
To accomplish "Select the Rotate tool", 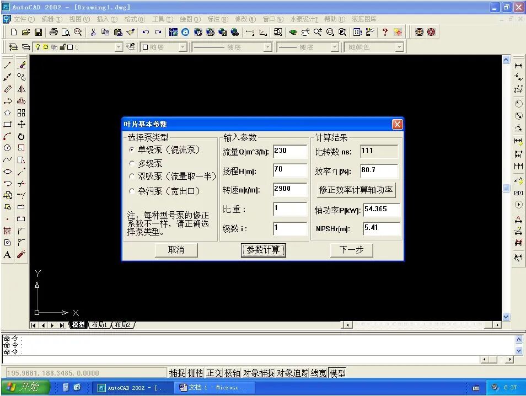I will point(21,137).
